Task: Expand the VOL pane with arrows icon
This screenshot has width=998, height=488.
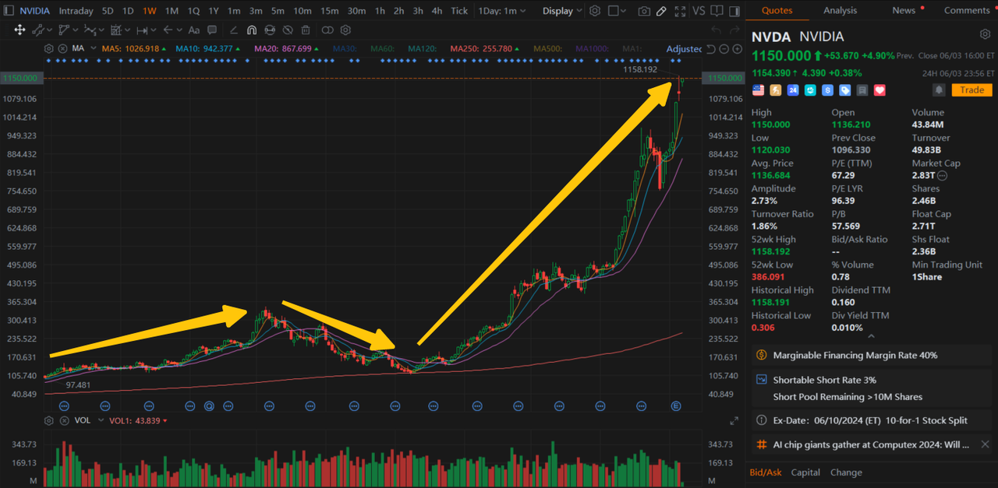Action: pyautogui.click(x=734, y=420)
